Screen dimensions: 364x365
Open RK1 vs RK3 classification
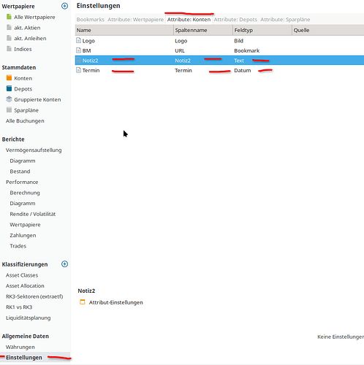tap(19, 307)
